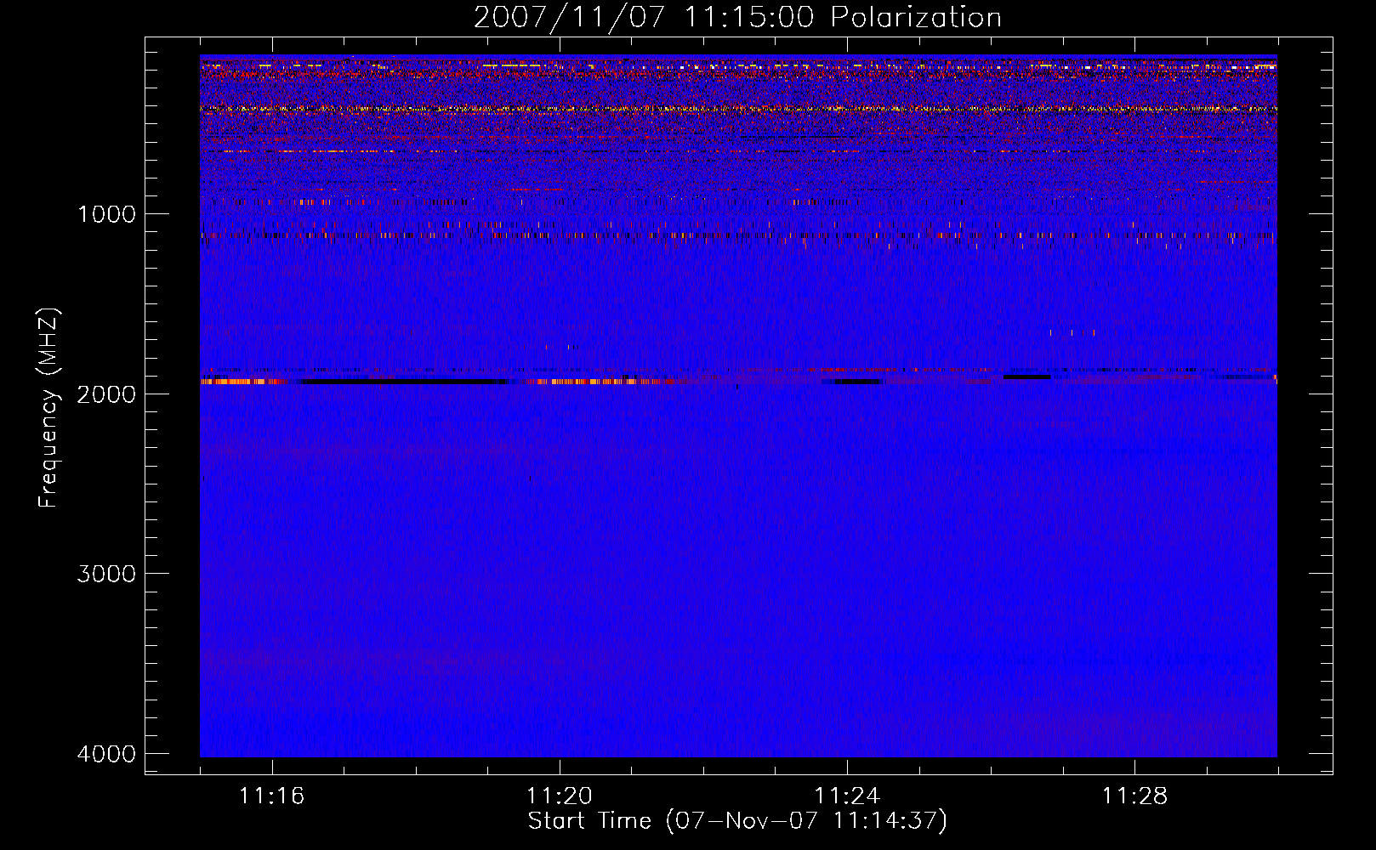
Task: Click the "11:28" time tick label
Action: point(1134,796)
